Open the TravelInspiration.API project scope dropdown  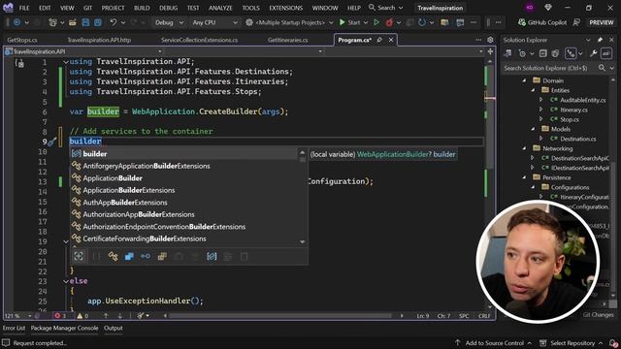pos(83,51)
